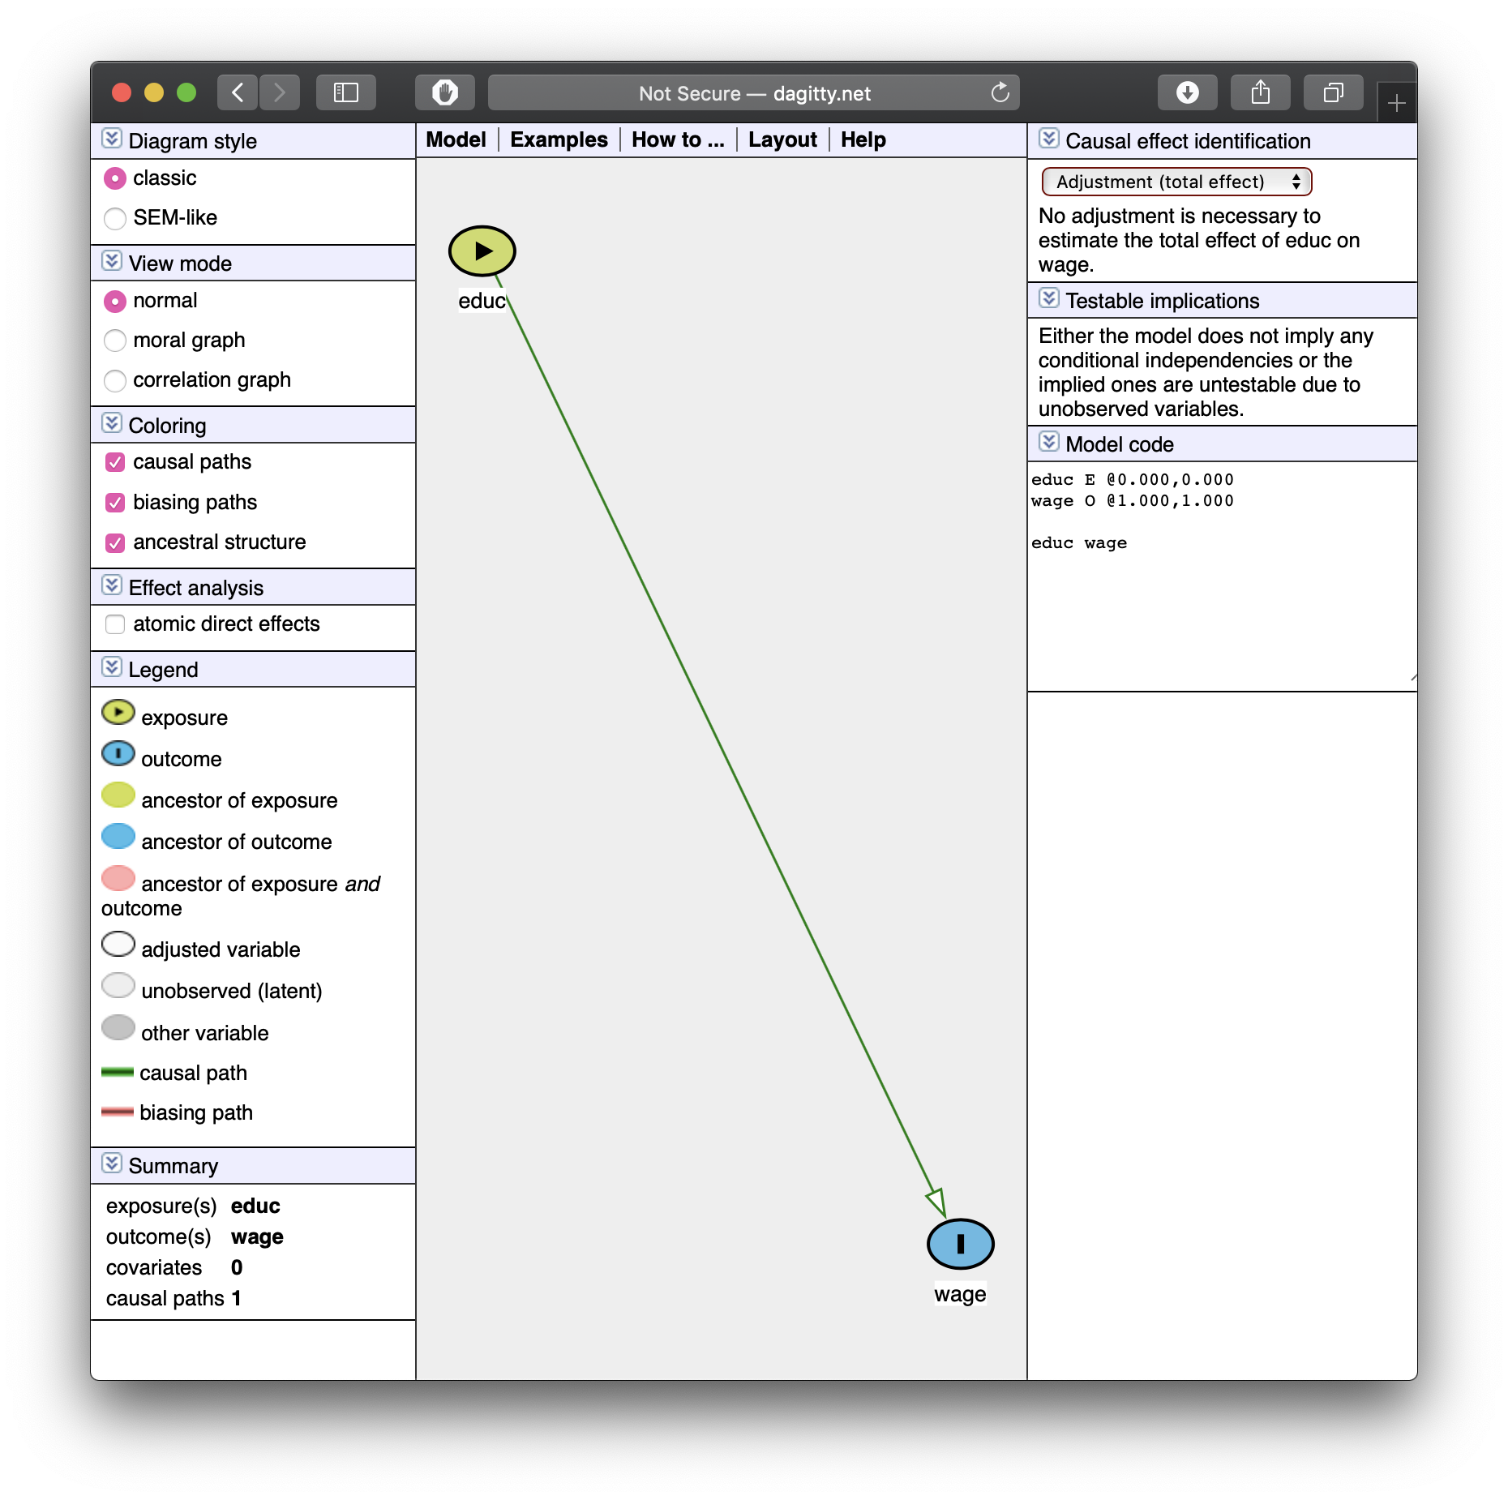Viewport: 1508px width, 1500px height.
Task: Toggle the browser sidebar button
Action: [346, 93]
